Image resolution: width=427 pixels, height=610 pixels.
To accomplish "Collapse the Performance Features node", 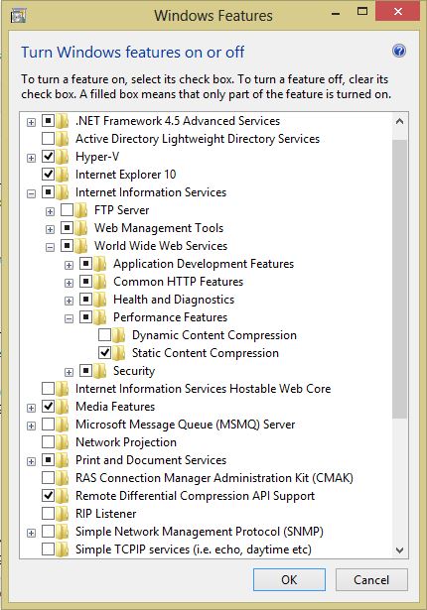I will [69, 318].
